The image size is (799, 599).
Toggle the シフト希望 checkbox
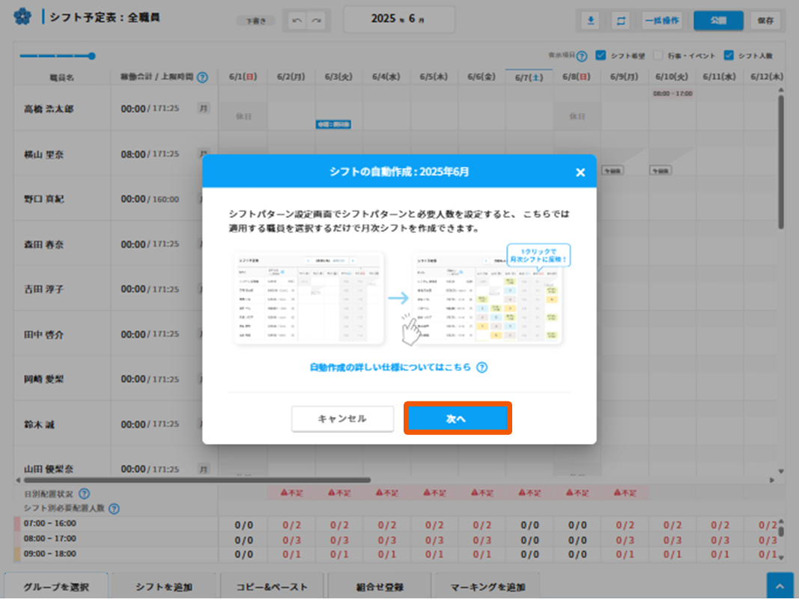coord(601,55)
